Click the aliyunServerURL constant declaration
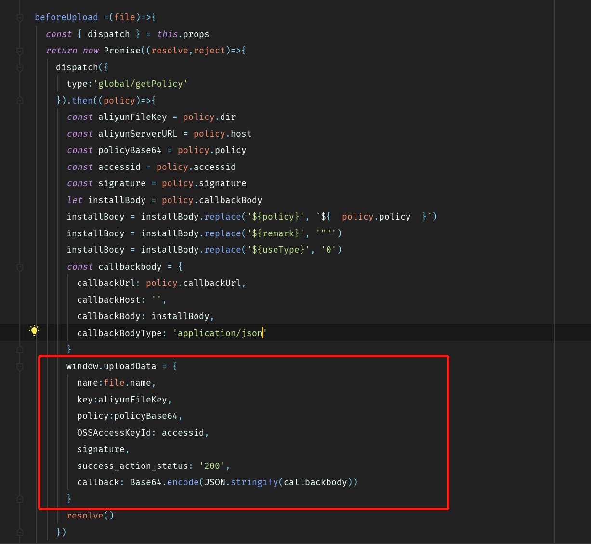The image size is (591, 544). 138,133
